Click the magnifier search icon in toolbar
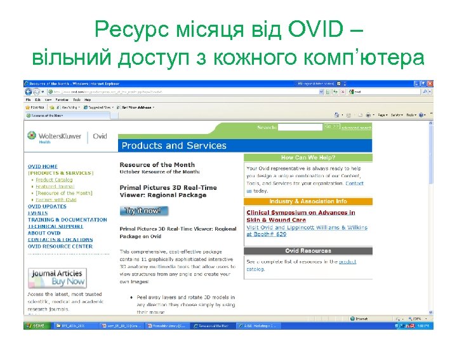Image resolution: width=457 pixels, height=343 pixels. [425, 92]
